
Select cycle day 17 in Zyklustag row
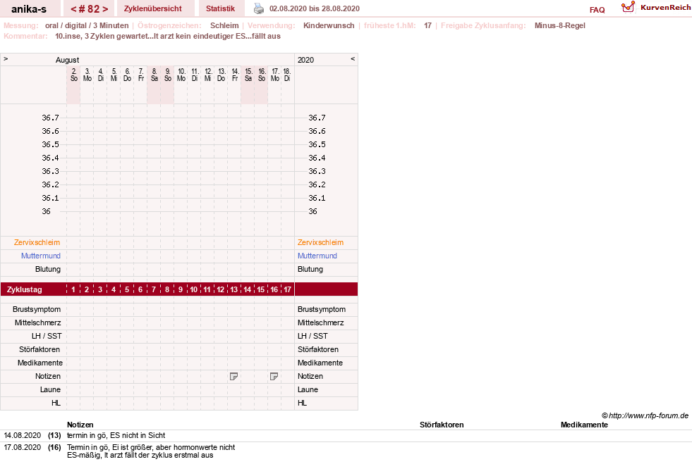[x=287, y=289]
